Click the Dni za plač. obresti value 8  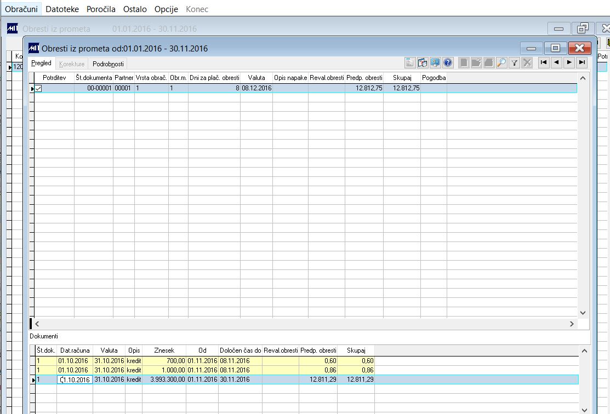point(214,88)
